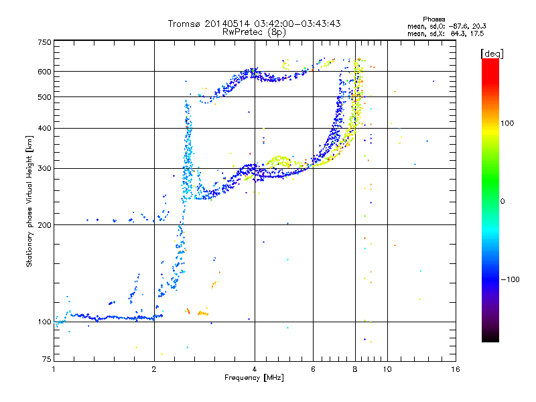Image resolution: width=536 pixels, height=402 pixels.
Task: Click the subtitle 'RwPretec (8p)'
Action: 254,32
